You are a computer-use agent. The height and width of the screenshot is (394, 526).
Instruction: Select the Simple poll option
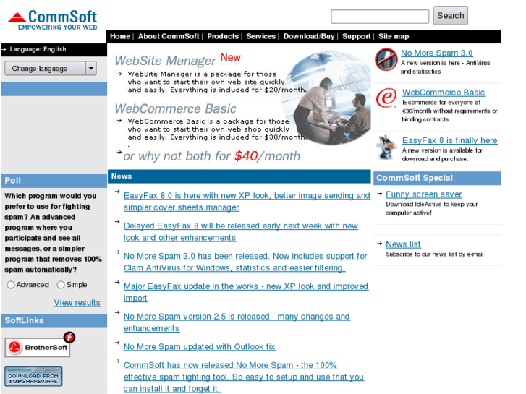coord(61,285)
